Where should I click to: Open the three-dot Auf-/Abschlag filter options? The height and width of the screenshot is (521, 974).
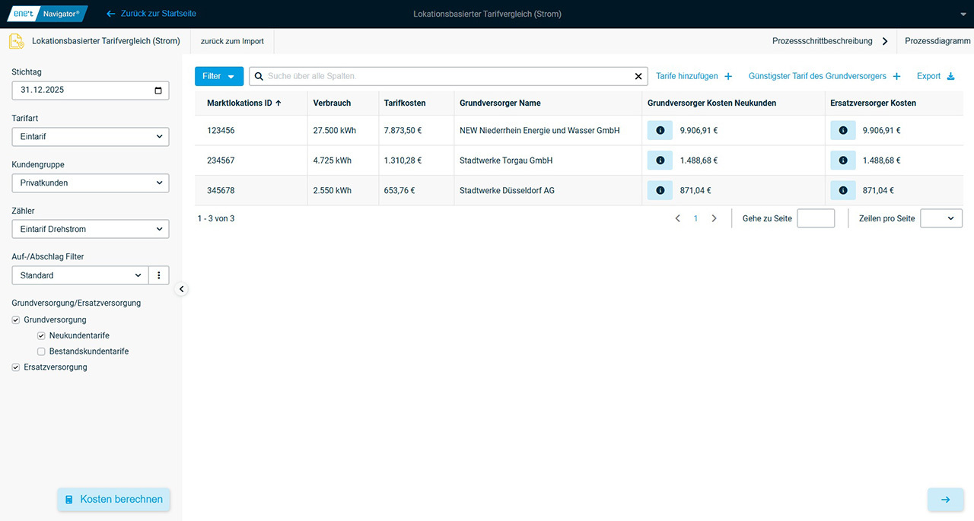click(158, 275)
